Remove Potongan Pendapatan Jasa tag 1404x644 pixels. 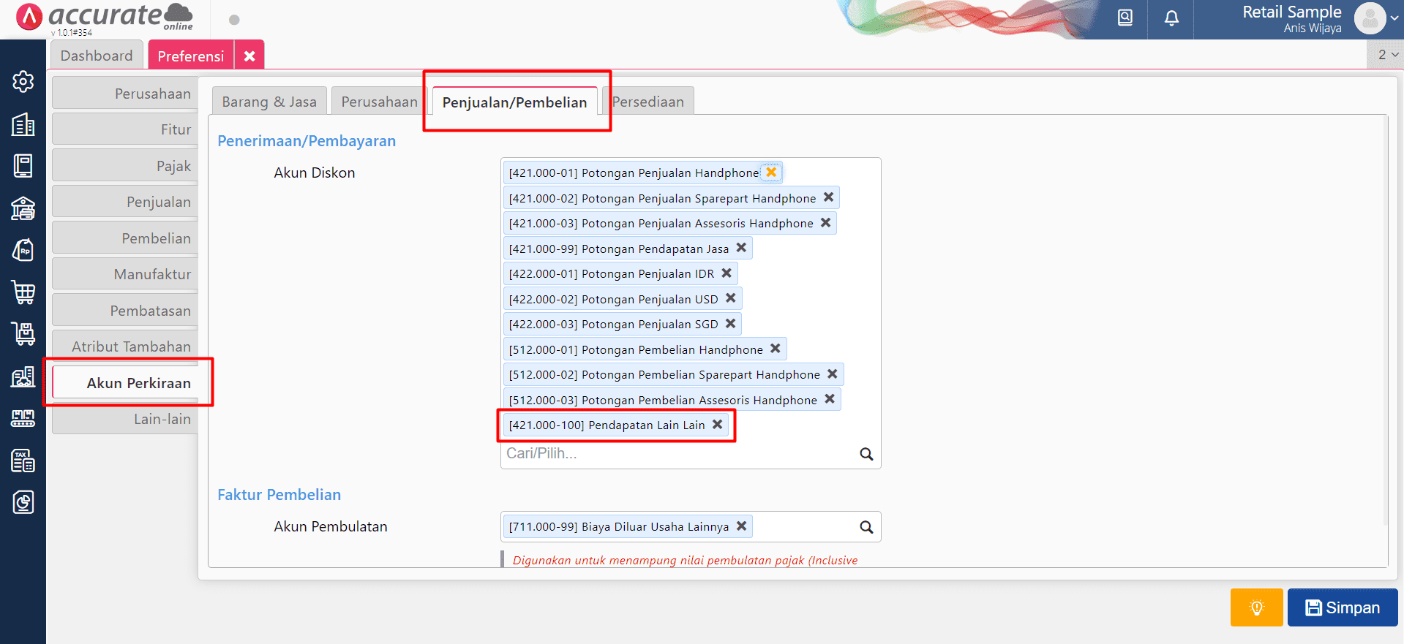coord(741,248)
